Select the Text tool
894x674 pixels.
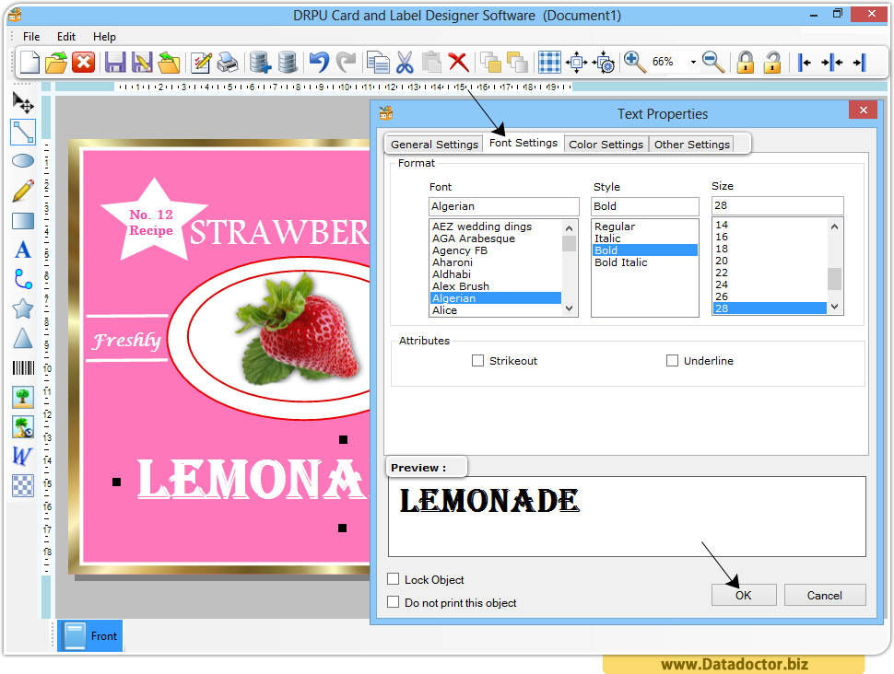[22, 250]
